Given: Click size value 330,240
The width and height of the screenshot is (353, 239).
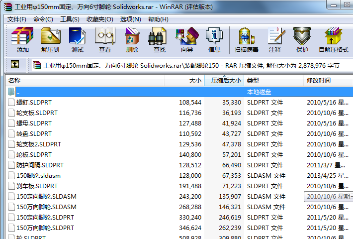Looking at the screenshot, I should (190, 218).
